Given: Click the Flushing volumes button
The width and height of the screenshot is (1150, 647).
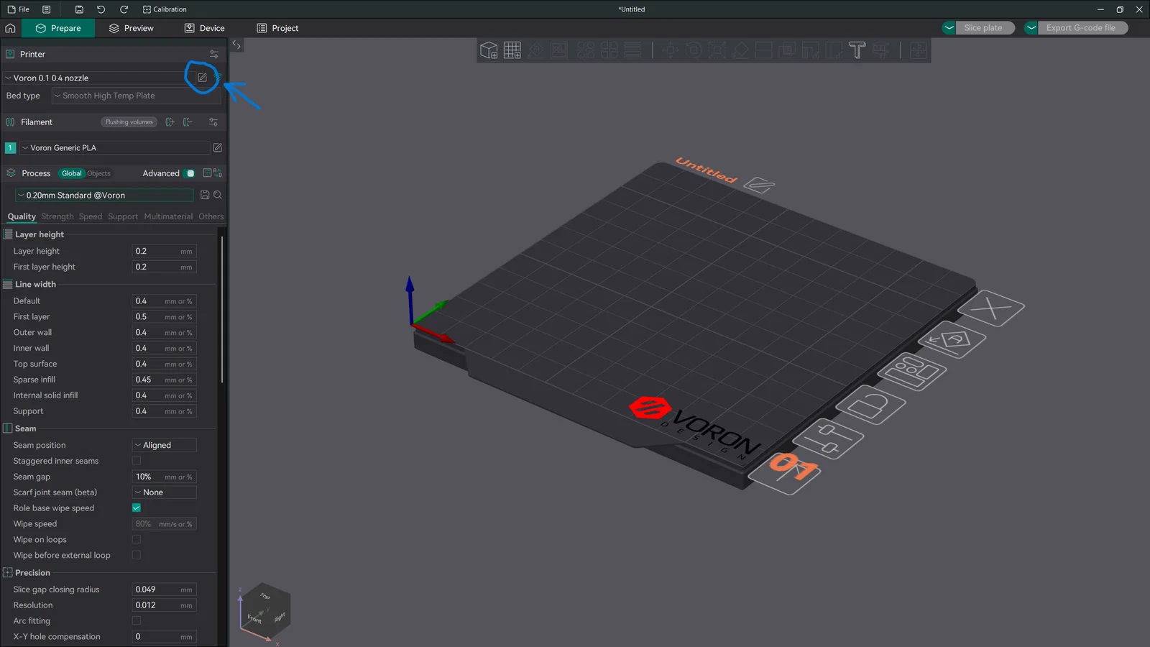Looking at the screenshot, I should click(129, 122).
